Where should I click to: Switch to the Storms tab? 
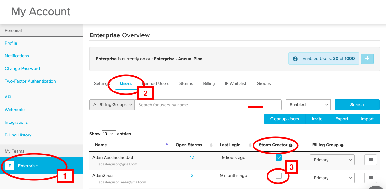coord(186,83)
